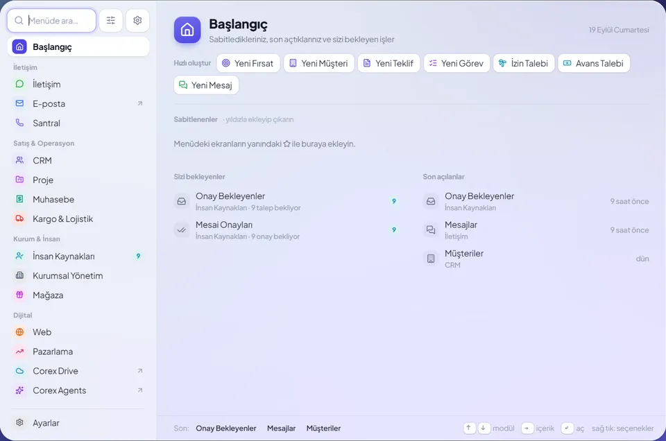Click the building icon next to Müşteriler recent item

[x=431, y=259]
